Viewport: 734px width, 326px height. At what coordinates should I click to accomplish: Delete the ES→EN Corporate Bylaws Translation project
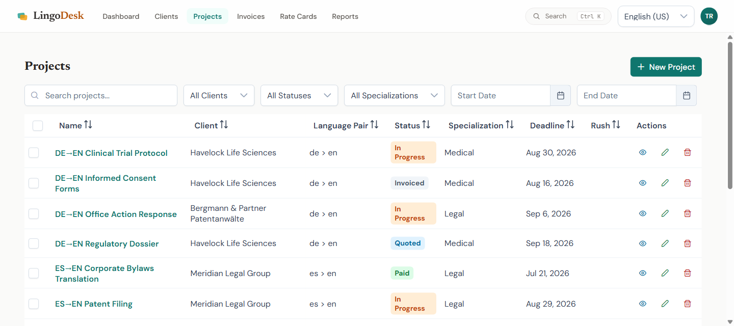(x=687, y=273)
